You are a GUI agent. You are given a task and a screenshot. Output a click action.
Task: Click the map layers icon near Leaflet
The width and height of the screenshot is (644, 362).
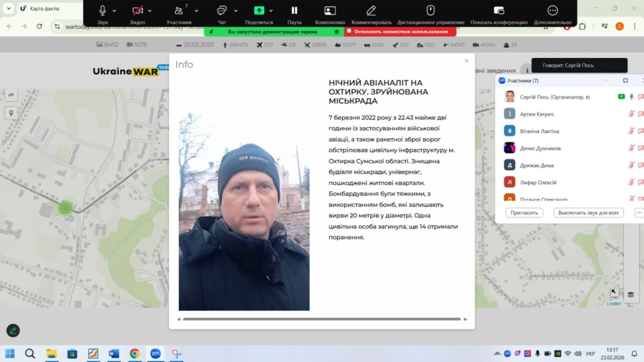(631, 294)
